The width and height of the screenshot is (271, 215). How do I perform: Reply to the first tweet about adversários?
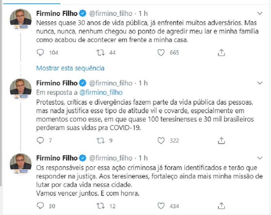point(40,52)
